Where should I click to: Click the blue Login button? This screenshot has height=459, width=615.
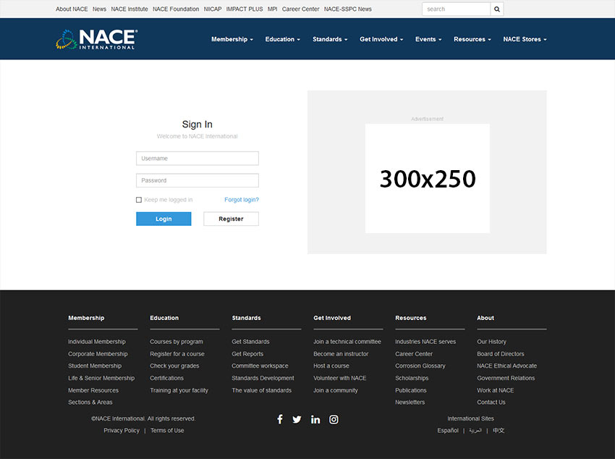[164, 219]
